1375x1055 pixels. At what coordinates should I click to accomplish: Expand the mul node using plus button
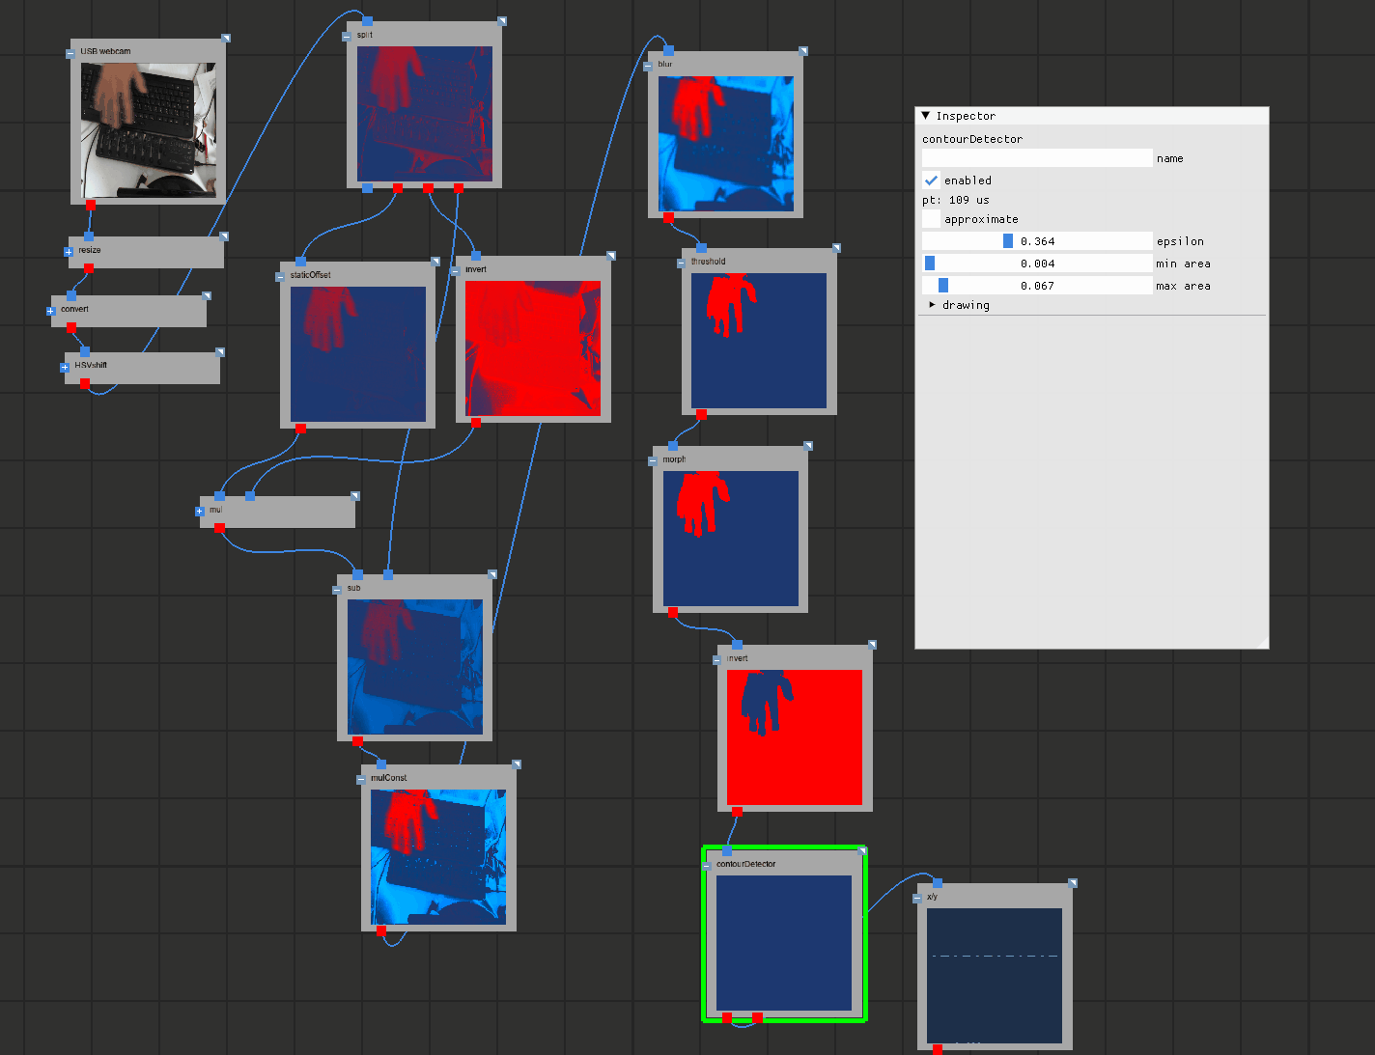pos(200,512)
